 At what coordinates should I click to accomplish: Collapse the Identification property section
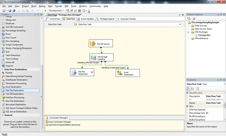(x=188, y=93)
